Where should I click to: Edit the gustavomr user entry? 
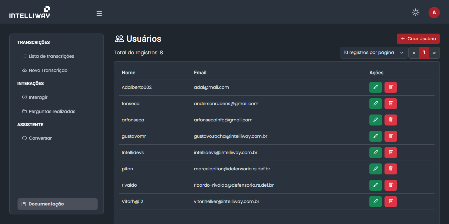[375, 136]
